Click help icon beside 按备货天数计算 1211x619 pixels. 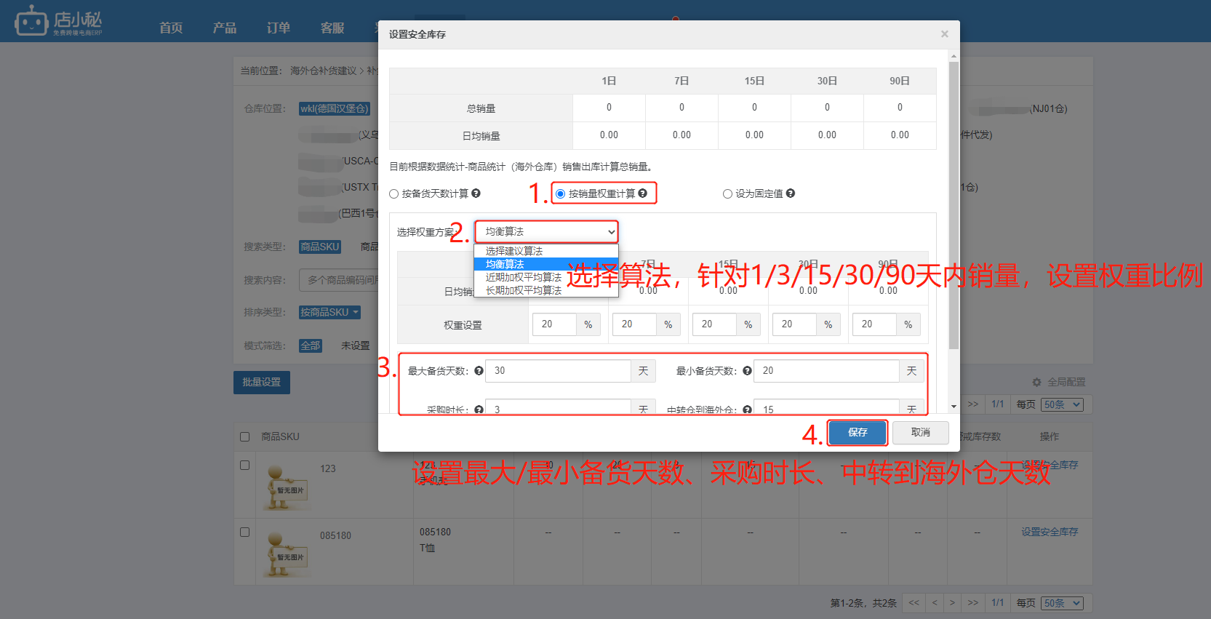476,193
